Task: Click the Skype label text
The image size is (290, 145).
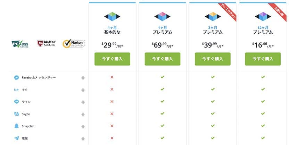Action: (26, 114)
